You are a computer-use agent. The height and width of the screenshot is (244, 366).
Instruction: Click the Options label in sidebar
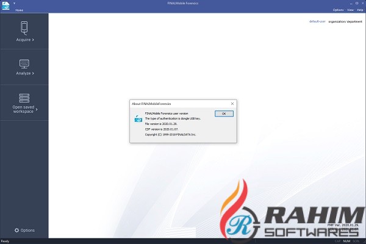tap(27, 230)
